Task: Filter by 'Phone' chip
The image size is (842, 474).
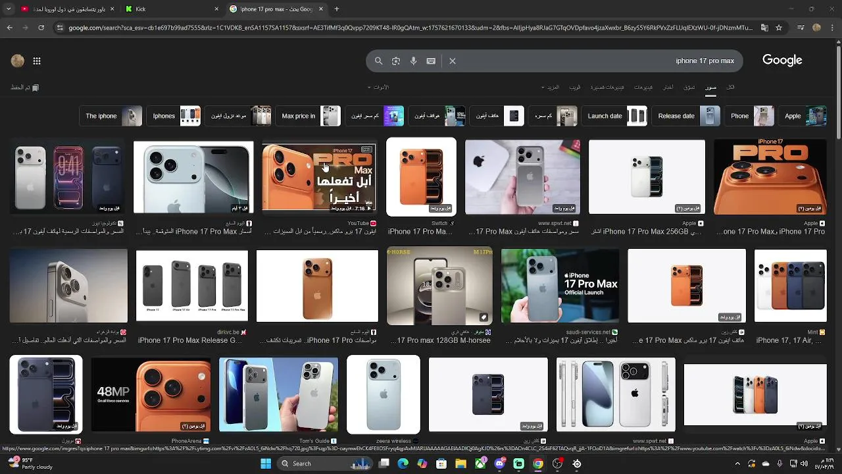Action: pos(749,116)
